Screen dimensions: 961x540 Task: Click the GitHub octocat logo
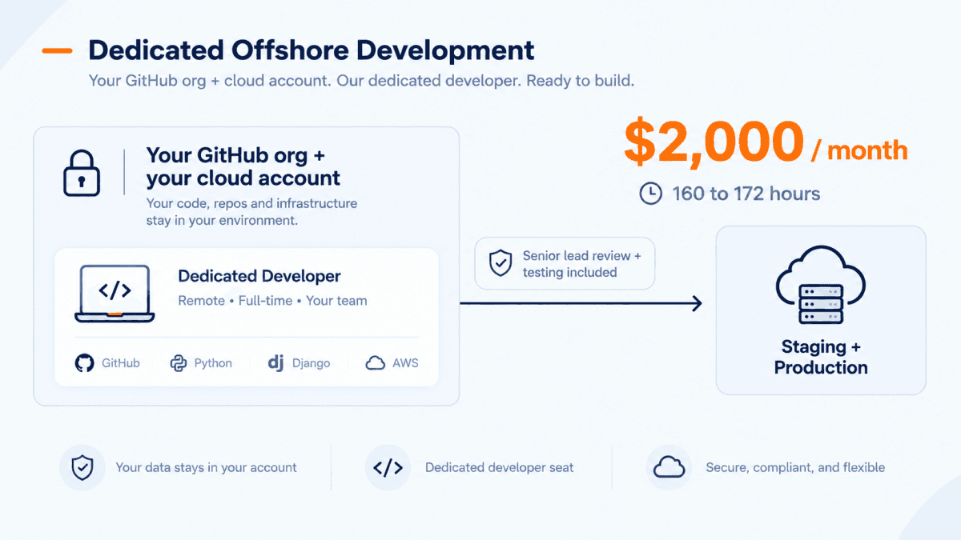coord(84,363)
